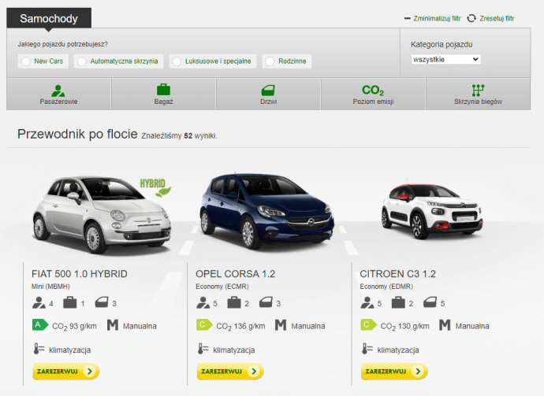Click the klimatyzacja icon for Citroen C3
The height and width of the screenshot is (396, 544).
[x=367, y=349]
